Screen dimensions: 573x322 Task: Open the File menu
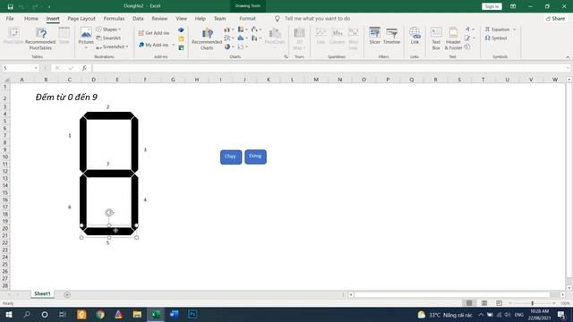10,18
